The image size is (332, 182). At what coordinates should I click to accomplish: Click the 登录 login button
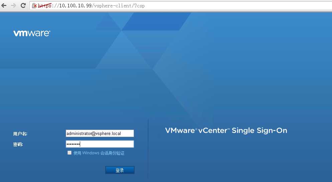[x=120, y=170]
